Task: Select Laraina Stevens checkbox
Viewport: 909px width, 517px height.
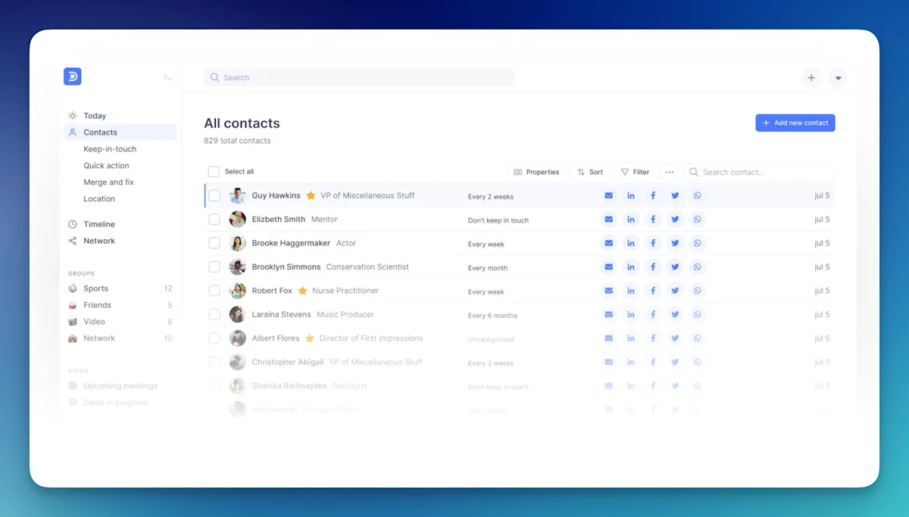Action: point(214,314)
